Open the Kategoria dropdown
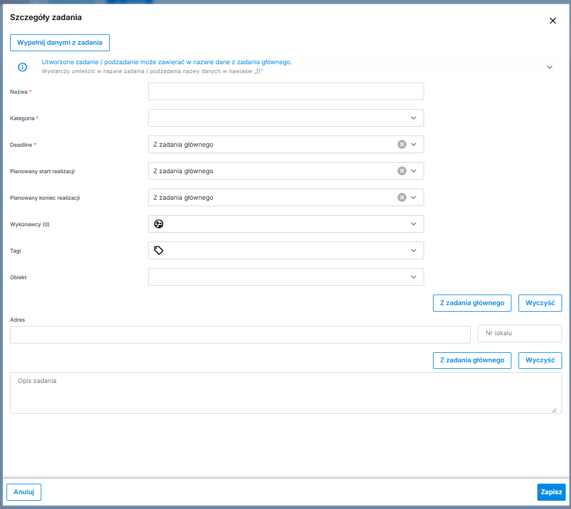 pyautogui.click(x=413, y=118)
